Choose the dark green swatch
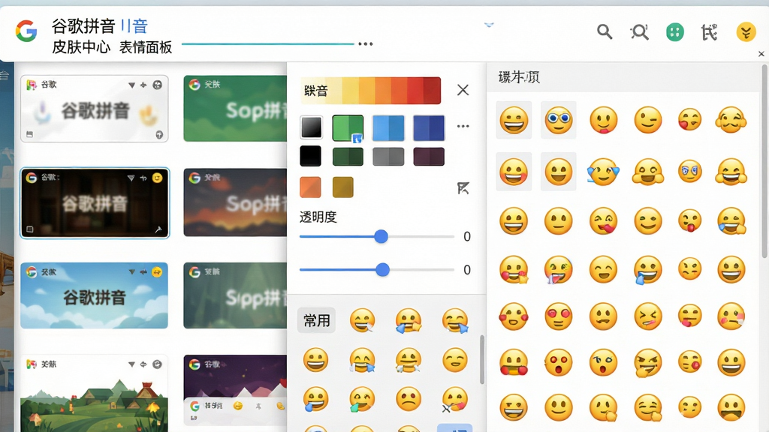769x432 pixels. [x=348, y=157]
